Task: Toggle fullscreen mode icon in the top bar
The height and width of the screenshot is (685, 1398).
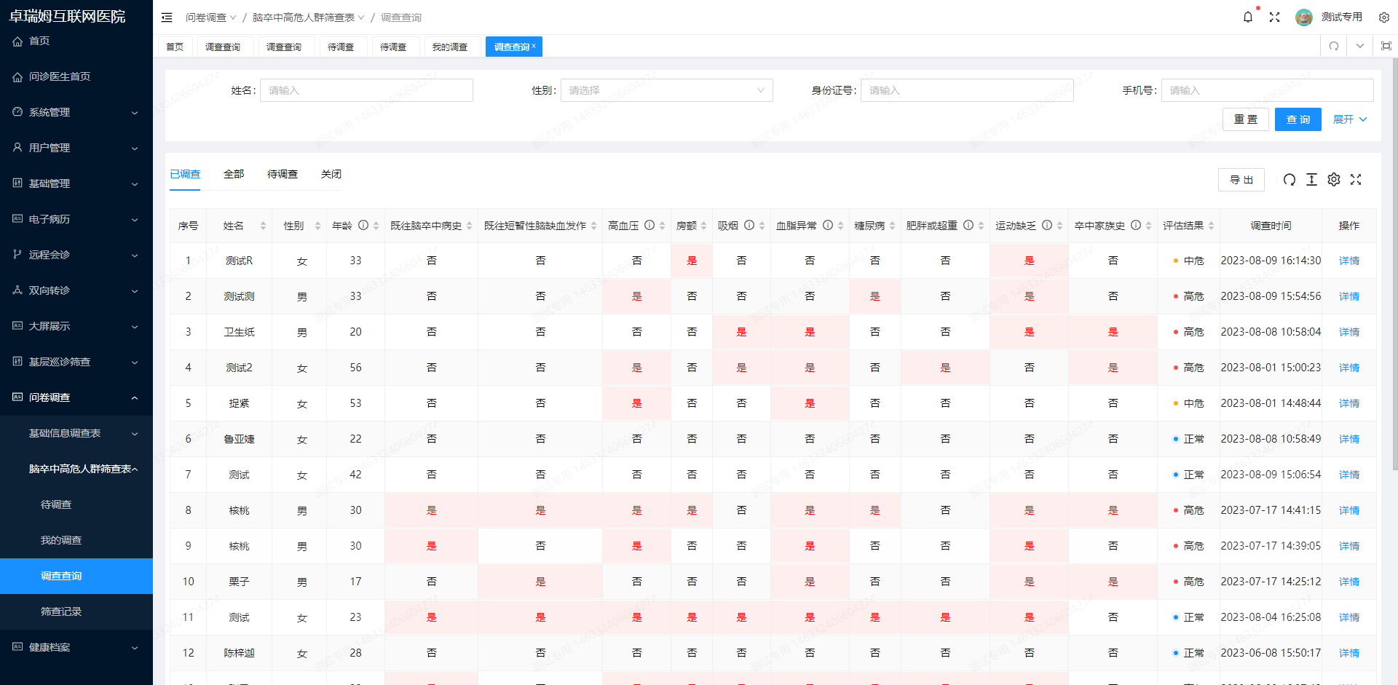Action: tap(1274, 17)
